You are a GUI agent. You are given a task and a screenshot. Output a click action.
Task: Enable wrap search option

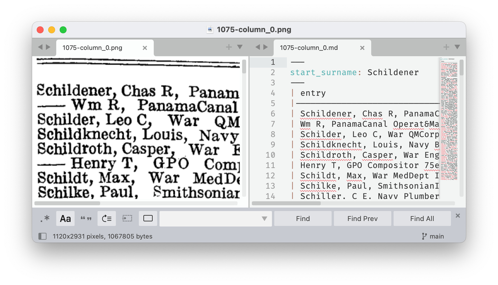coord(107,218)
